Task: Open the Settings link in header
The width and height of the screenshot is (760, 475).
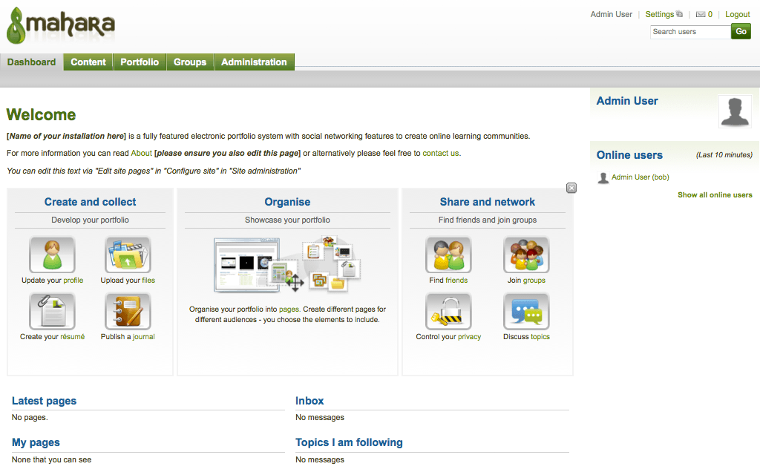Action: pos(659,15)
